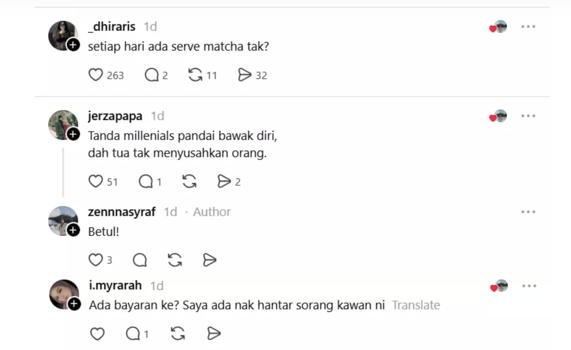
Task: Follow _dhiraris using avatar plus badge
Action: click(x=73, y=45)
